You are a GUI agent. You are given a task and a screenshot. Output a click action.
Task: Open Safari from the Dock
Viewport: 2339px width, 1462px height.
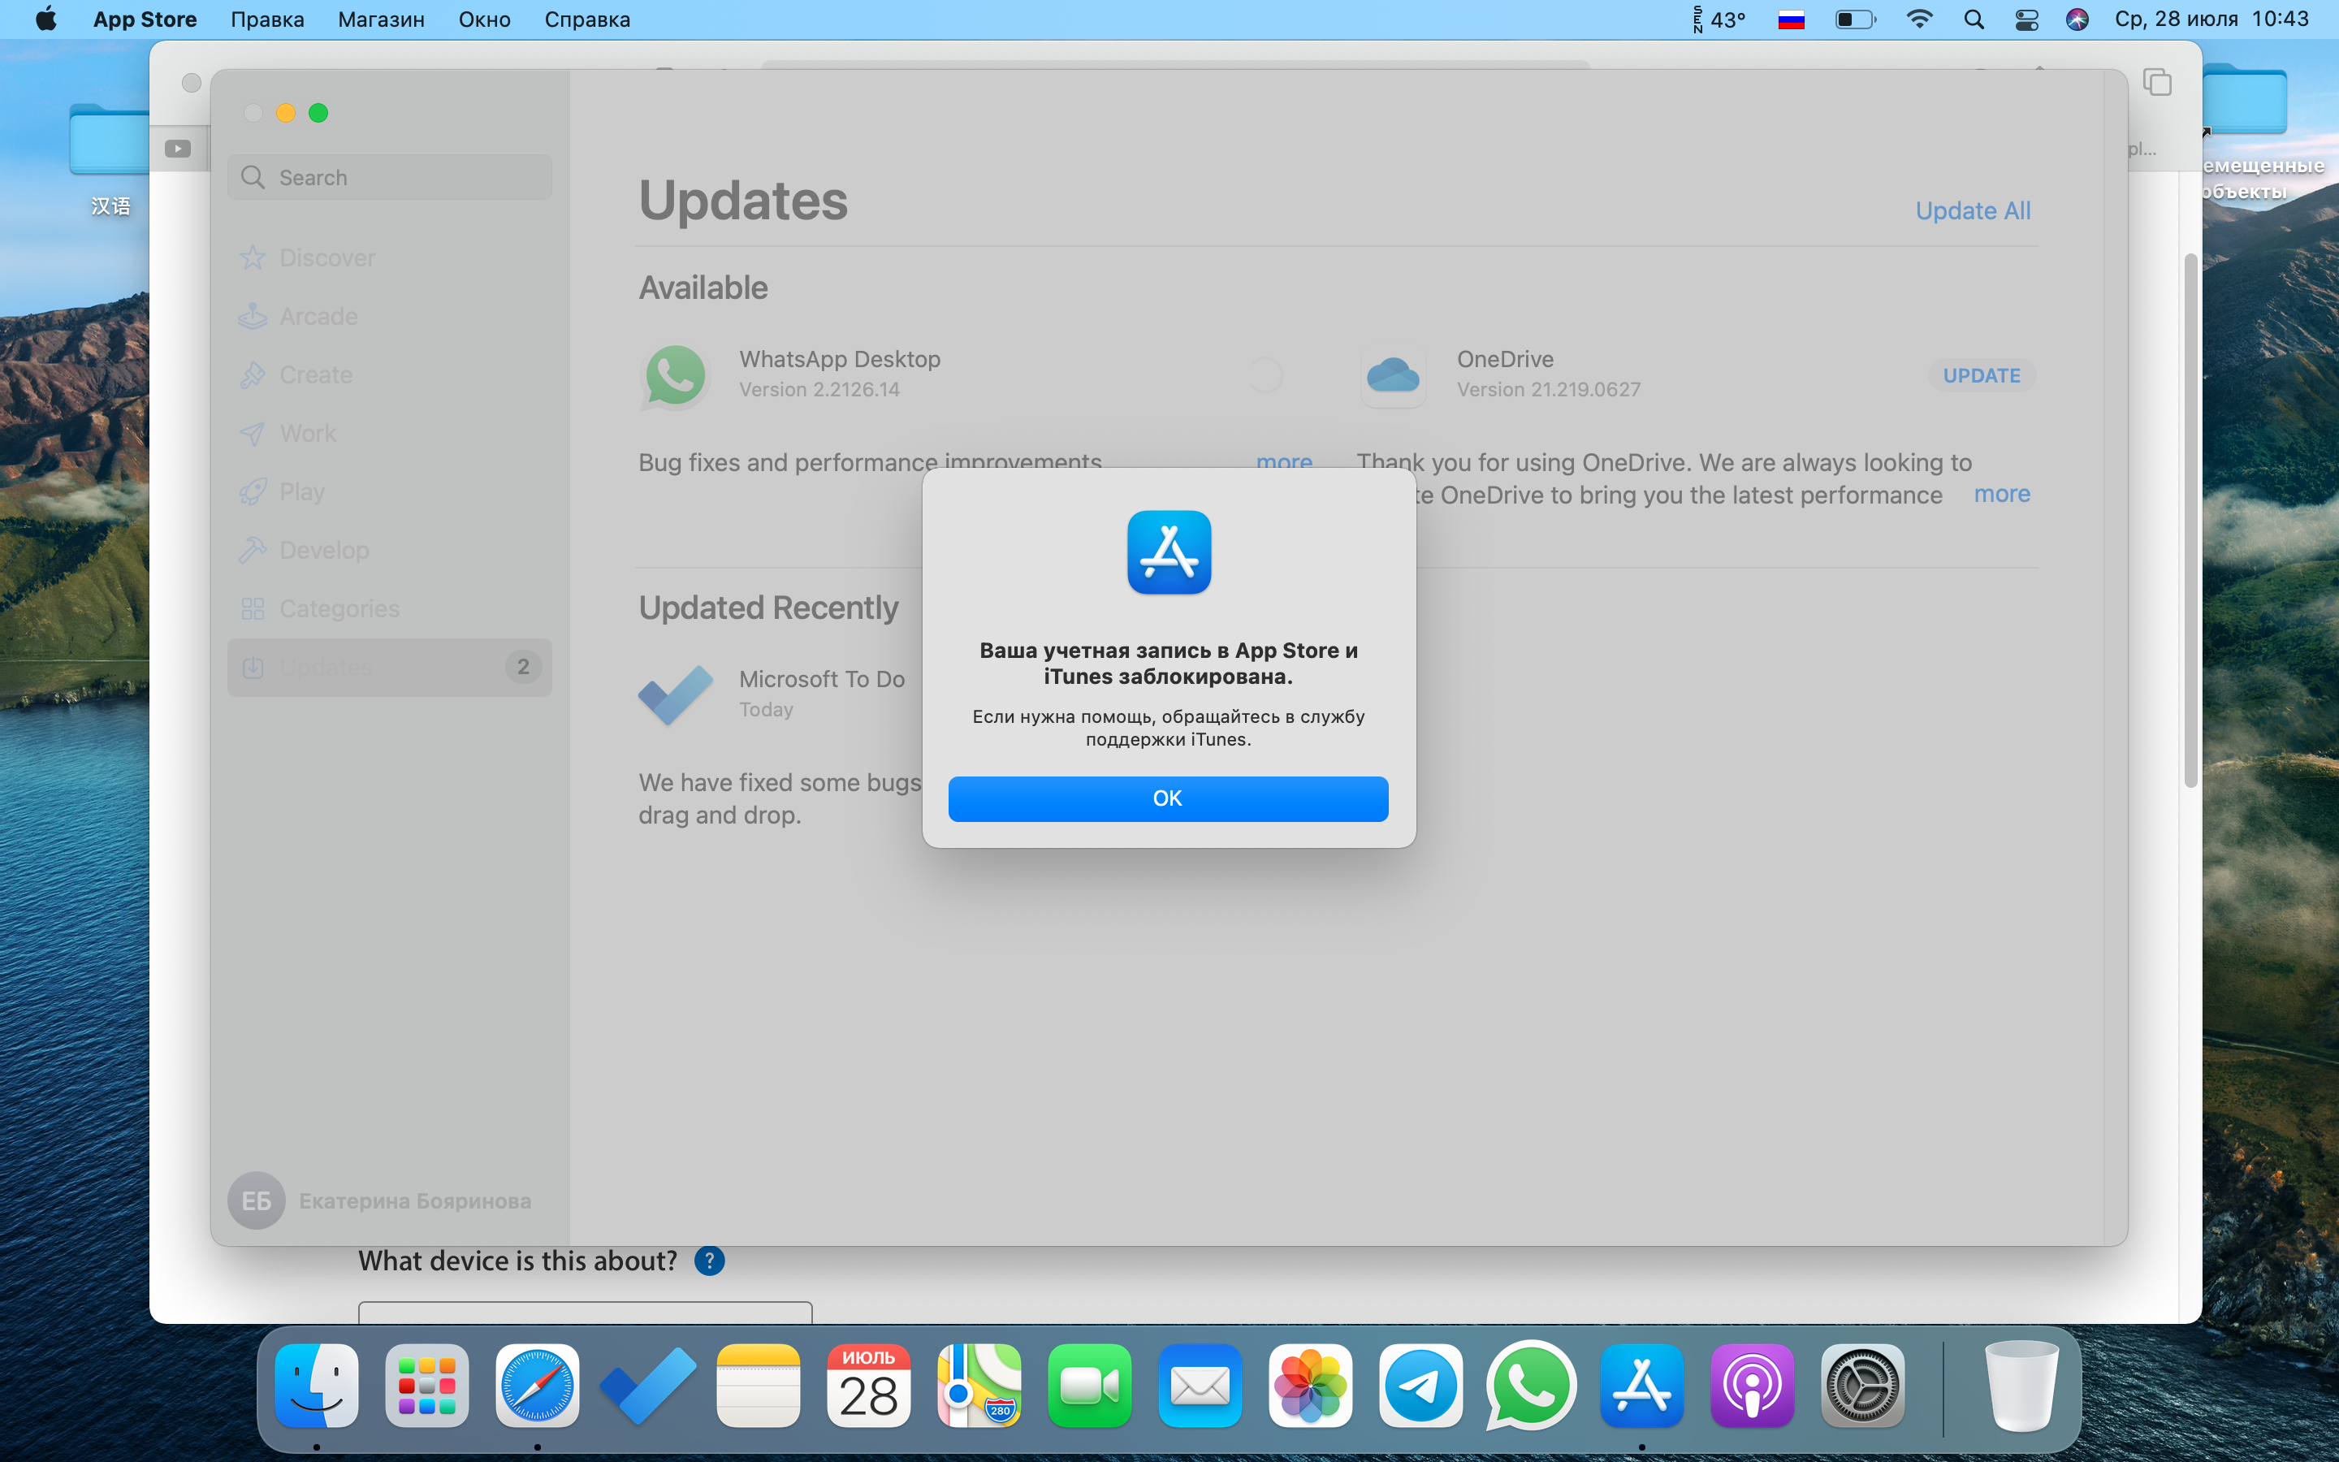[538, 1386]
